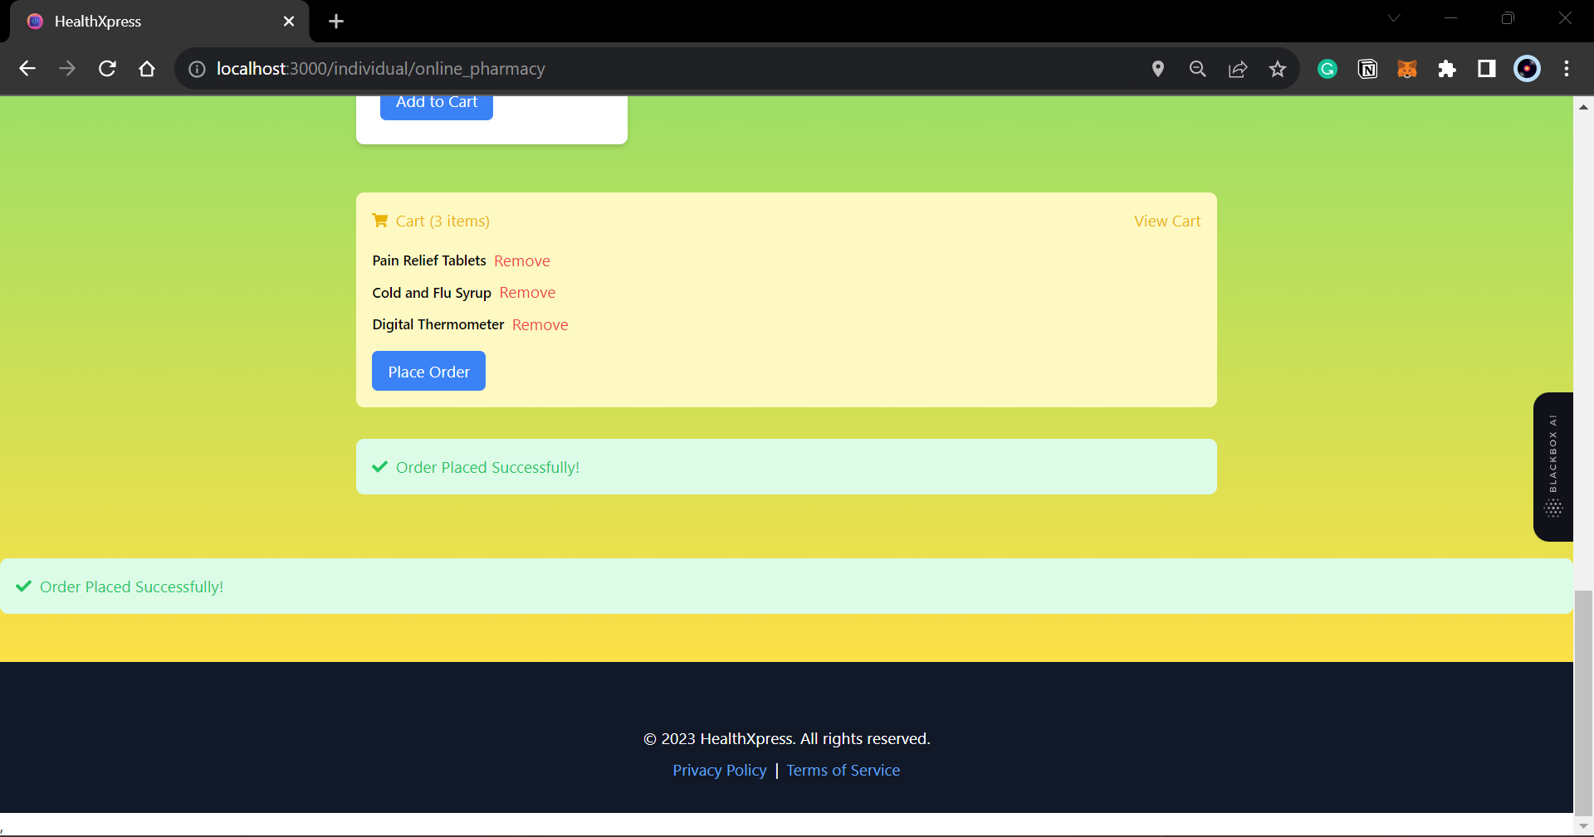Screen dimensions: 1594x837
Task: Click the Place Order button
Action: (428, 372)
